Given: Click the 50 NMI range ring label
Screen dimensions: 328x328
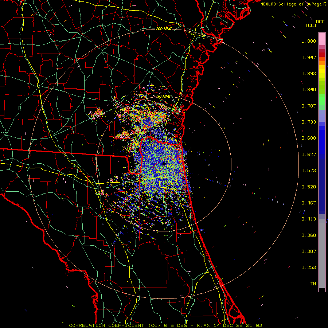Looking at the screenshot, I should click(164, 97).
